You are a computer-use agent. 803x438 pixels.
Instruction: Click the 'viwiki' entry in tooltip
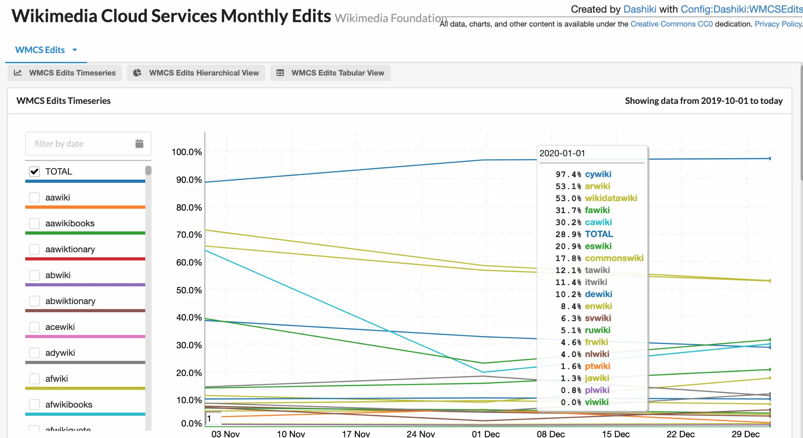(x=597, y=402)
